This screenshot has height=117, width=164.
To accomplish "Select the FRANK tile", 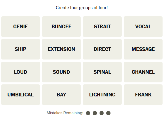I will [x=143, y=95].
